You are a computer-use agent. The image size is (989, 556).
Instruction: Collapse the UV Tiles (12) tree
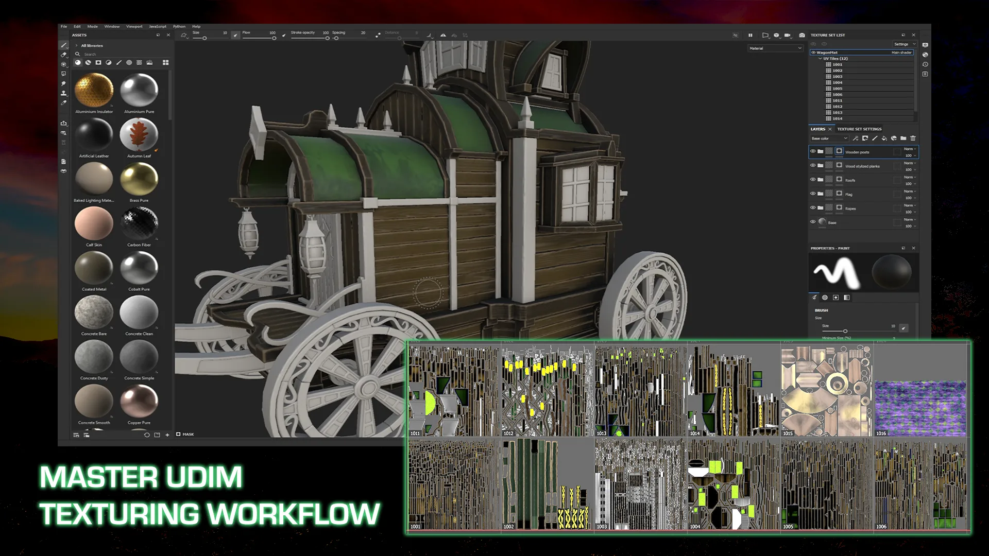tap(820, 59)
